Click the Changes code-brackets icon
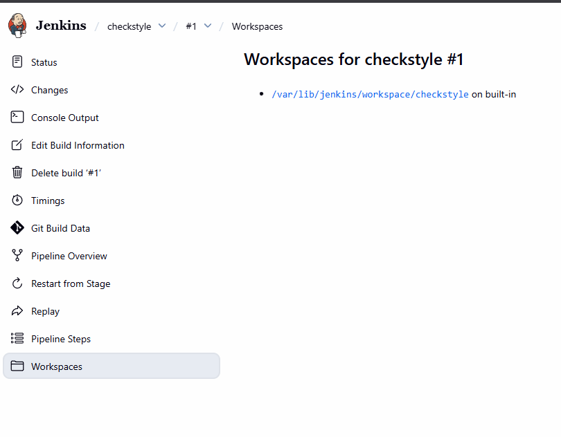This screenshot has height=437, width=561. (17, 89)
